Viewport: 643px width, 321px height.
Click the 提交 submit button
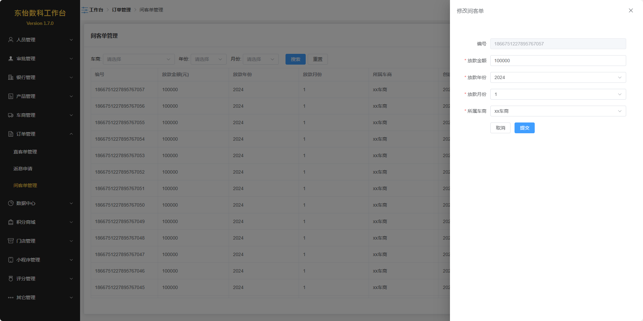point(524,128)
